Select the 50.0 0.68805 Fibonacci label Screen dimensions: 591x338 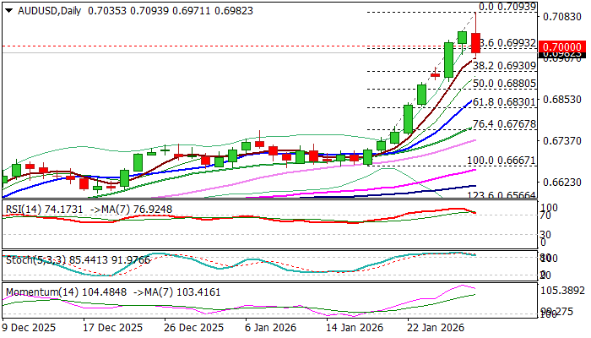504,84
